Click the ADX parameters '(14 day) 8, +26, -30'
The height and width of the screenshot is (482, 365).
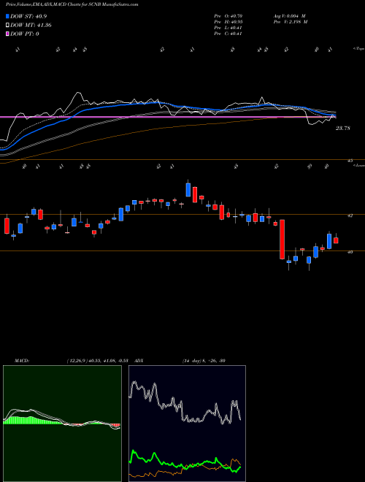(x=203, y=361)
